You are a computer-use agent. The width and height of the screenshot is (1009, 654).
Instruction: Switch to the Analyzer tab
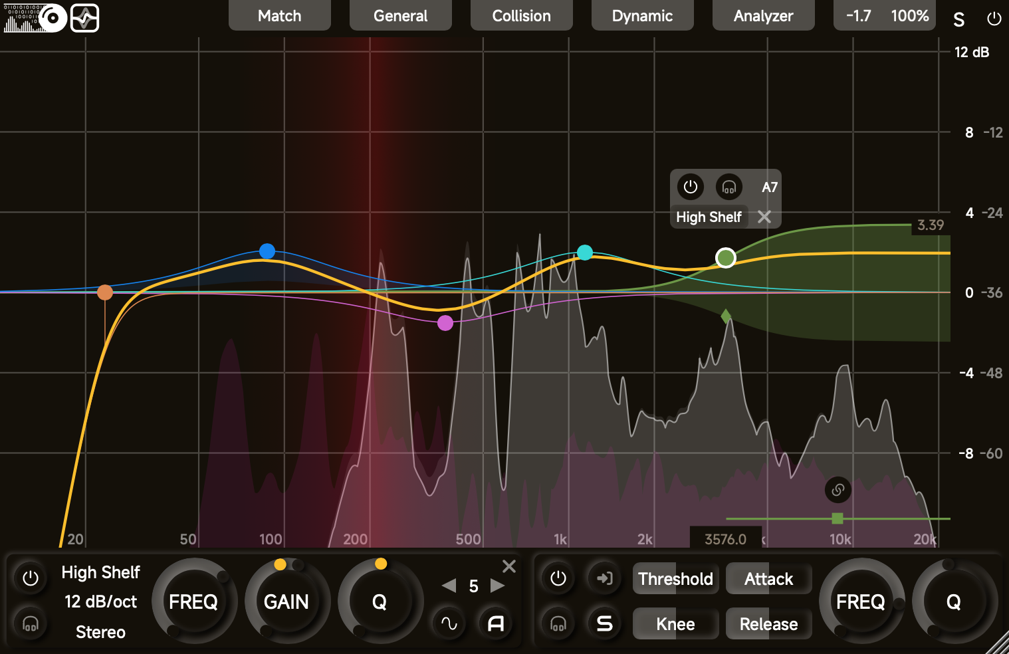point(764,15)
